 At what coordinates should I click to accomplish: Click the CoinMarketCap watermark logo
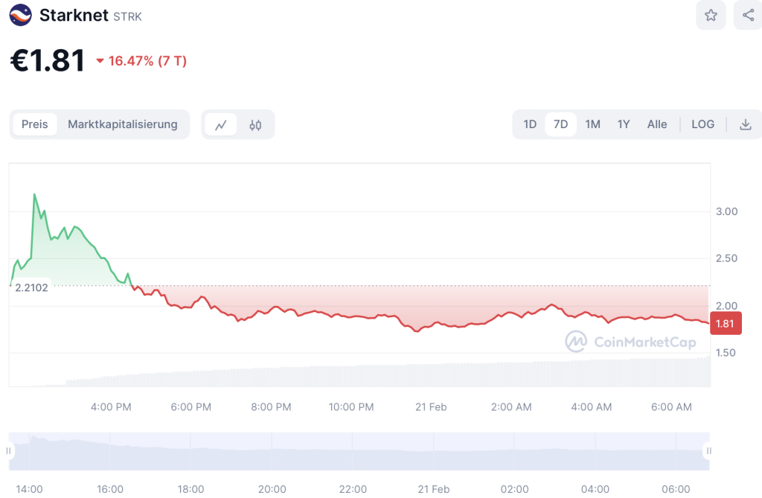click(x=631, y=342)
